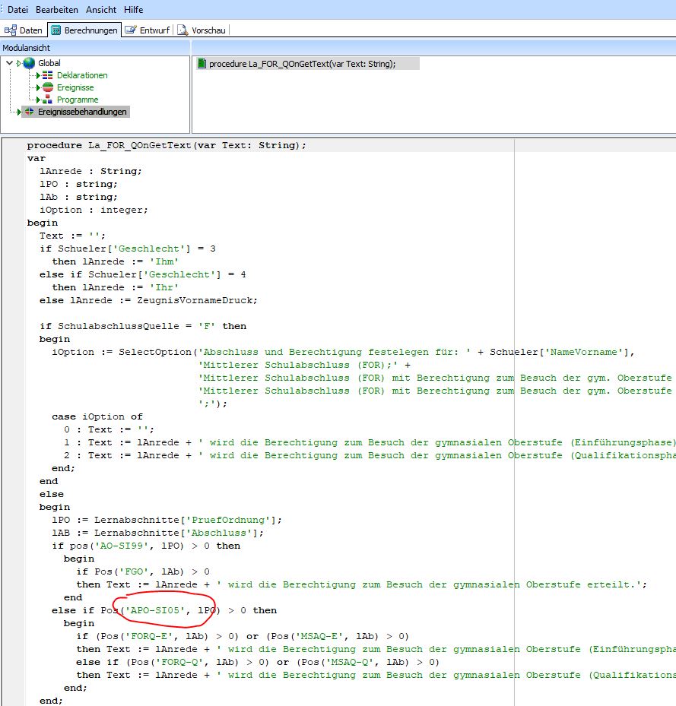The height and width of the screenshot is (706, 676).
Task: Select procedure La_FOR_QOnGetText in list
Action: tap(302, 64)
